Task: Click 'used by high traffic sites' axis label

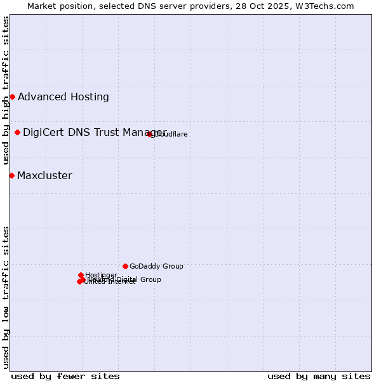Action: (x=6, y=91)
